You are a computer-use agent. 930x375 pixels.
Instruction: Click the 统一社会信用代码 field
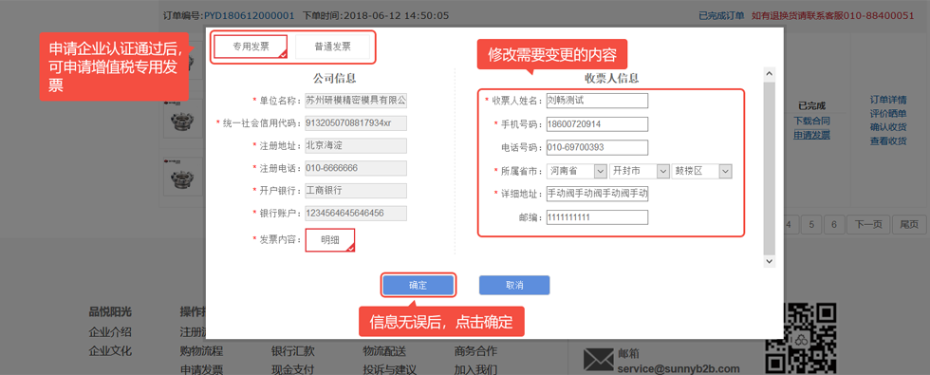(356, 122)
